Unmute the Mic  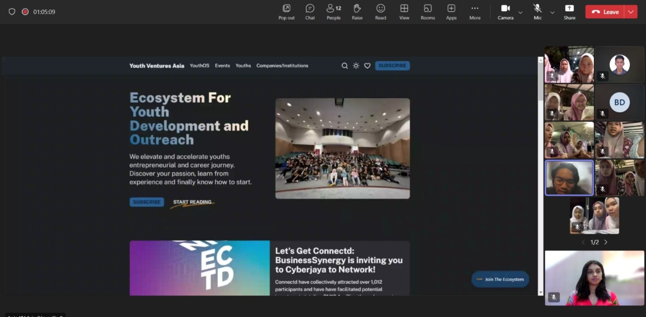coord(537,12)
